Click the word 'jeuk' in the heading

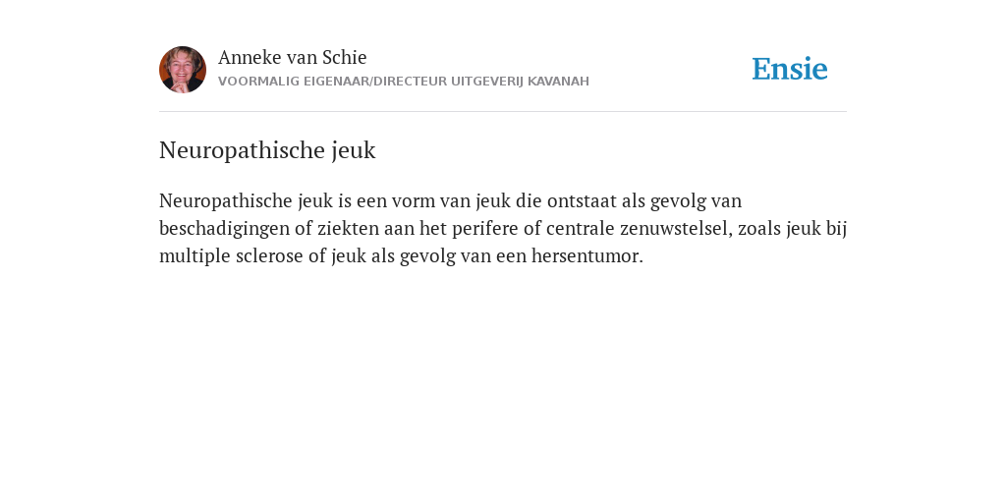354,150
